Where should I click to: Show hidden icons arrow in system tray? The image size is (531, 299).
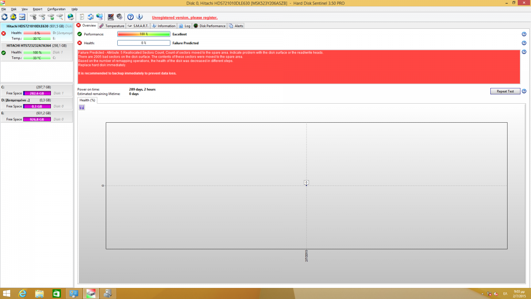[482, 294]
